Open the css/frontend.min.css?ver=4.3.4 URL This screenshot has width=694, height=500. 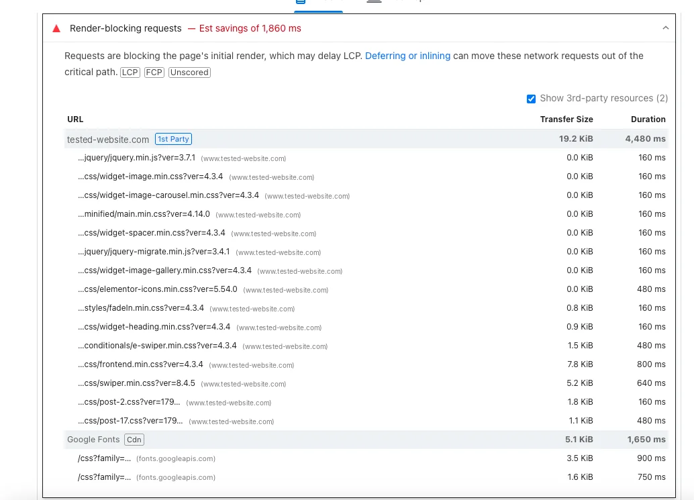tap(140, 364)
